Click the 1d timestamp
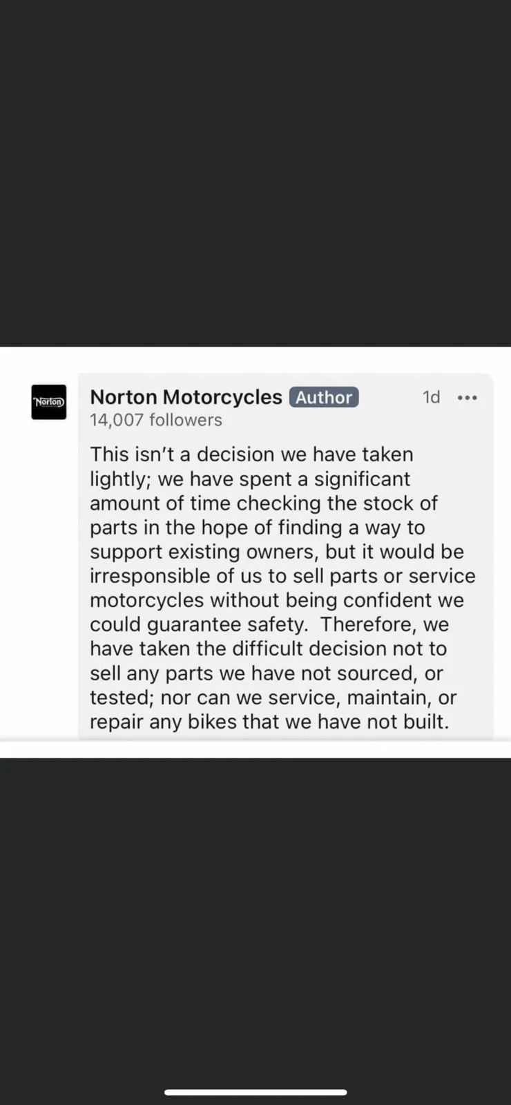 point(431,397)
